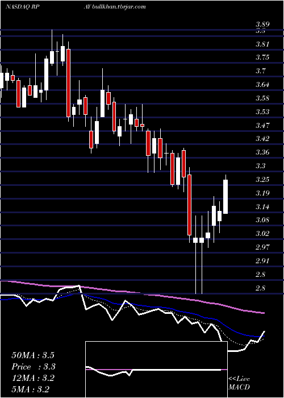Screen dimensions: 284x398
Task: Click the 3.14 price axis label
Action: tap(262, 206)
